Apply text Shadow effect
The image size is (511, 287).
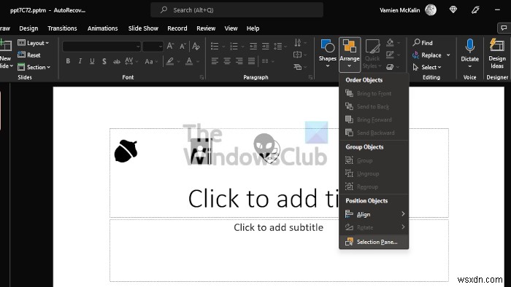(104, 60)
